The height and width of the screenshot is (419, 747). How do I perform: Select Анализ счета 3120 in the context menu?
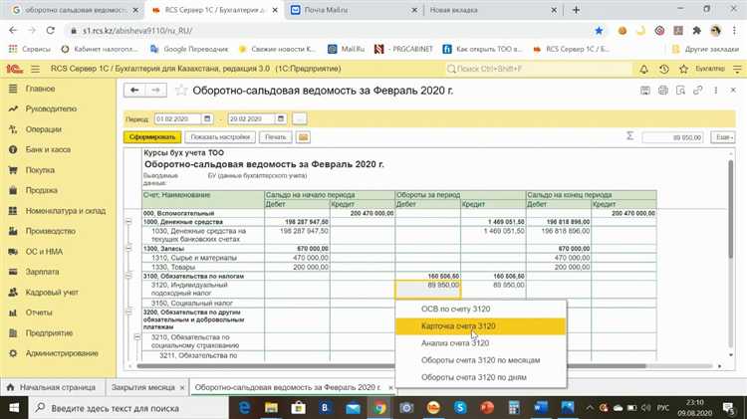pyautogui.click(x=481, y=343)
